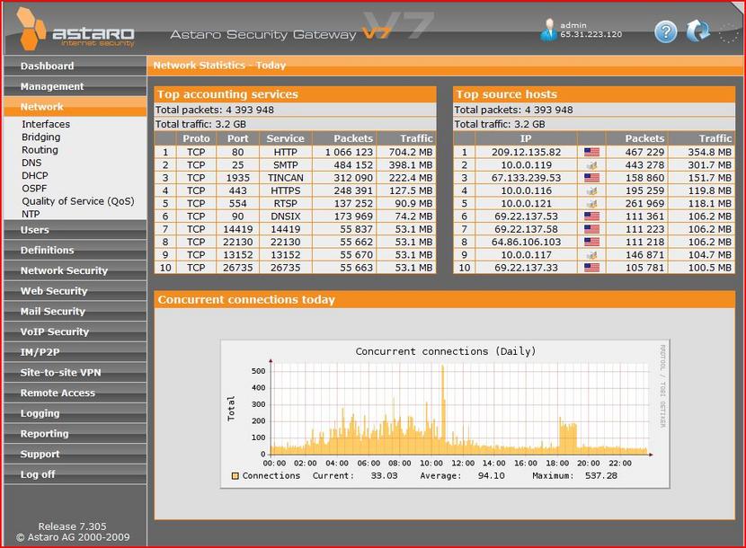Click the admin IP address 65.31.223.120
Viewport: 746px width, 548px height.
[x=591, y=34]
